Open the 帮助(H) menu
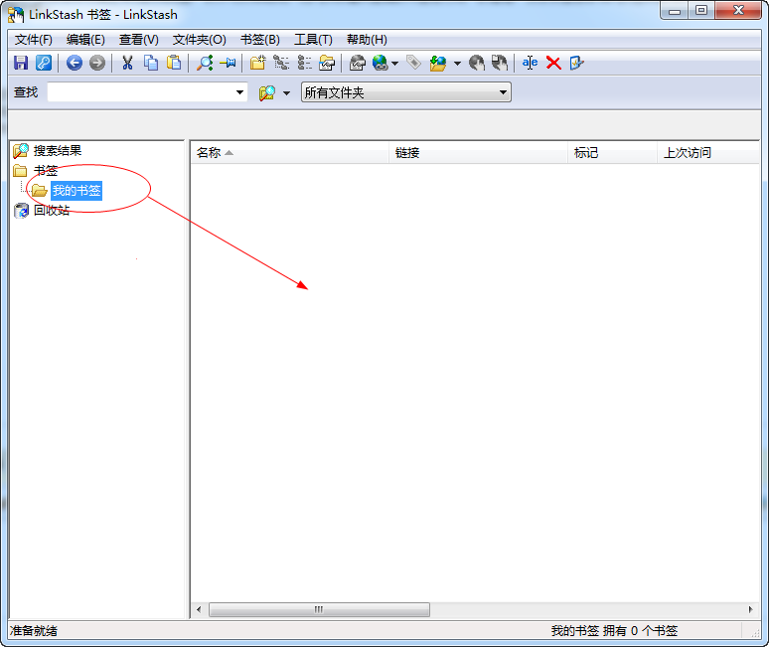The image size is (769, 647). (x=367, y=39)
